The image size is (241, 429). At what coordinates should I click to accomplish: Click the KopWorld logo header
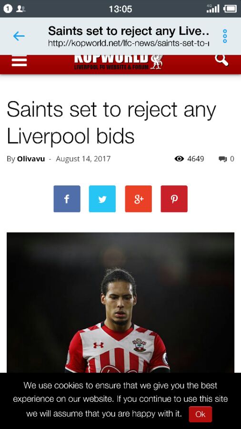119,62
